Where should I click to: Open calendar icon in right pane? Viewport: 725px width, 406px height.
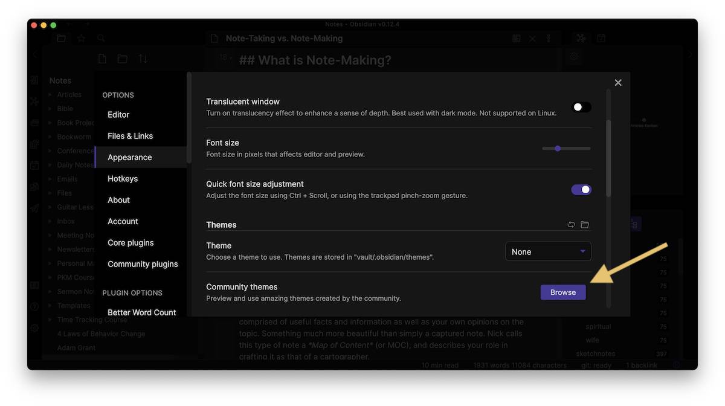[601, 38]
